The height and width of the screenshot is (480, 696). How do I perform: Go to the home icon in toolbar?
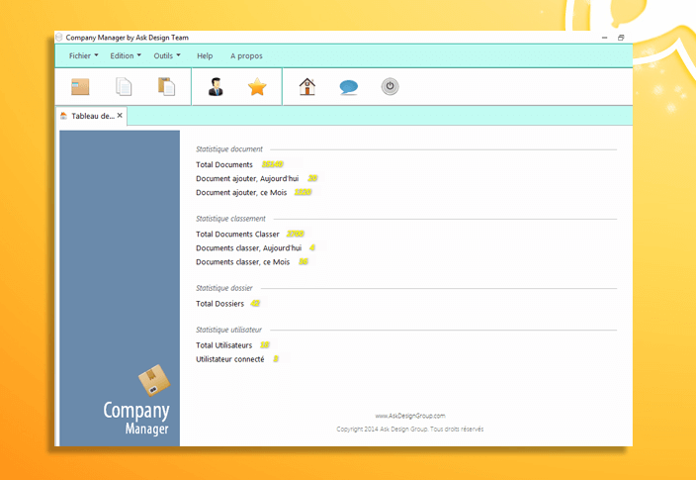307,87
